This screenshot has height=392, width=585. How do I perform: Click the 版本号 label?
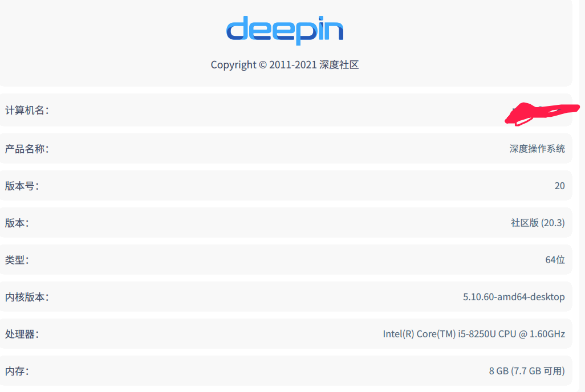coord(22,186)
